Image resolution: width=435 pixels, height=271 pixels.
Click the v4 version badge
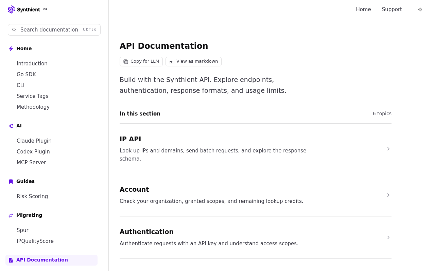45,9
